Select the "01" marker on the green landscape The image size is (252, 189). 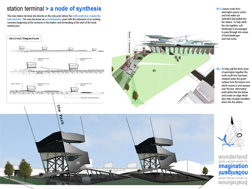154,71
